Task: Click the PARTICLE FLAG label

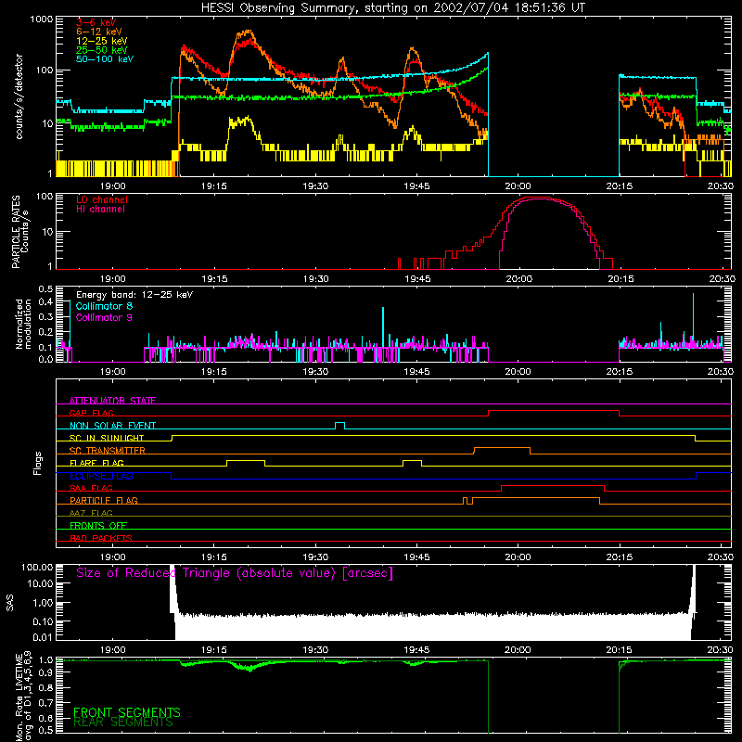Action: coord(104,500)
